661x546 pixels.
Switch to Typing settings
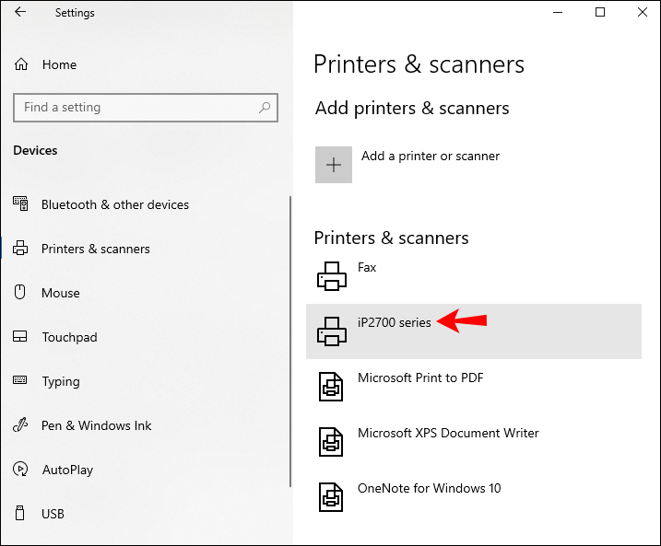tap(60, 381)
